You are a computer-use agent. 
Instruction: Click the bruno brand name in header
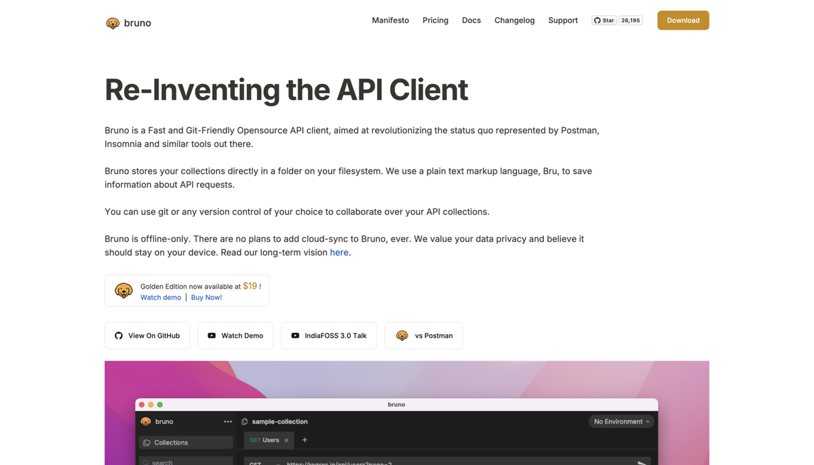[x=138, y=23]
